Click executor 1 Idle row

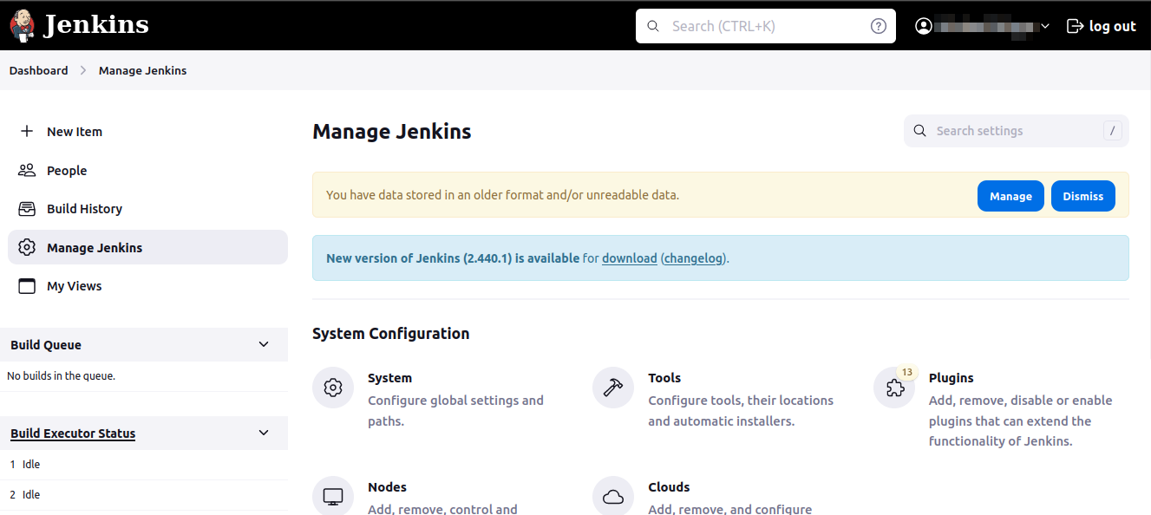pyautogui.click(x=144, y=465)
